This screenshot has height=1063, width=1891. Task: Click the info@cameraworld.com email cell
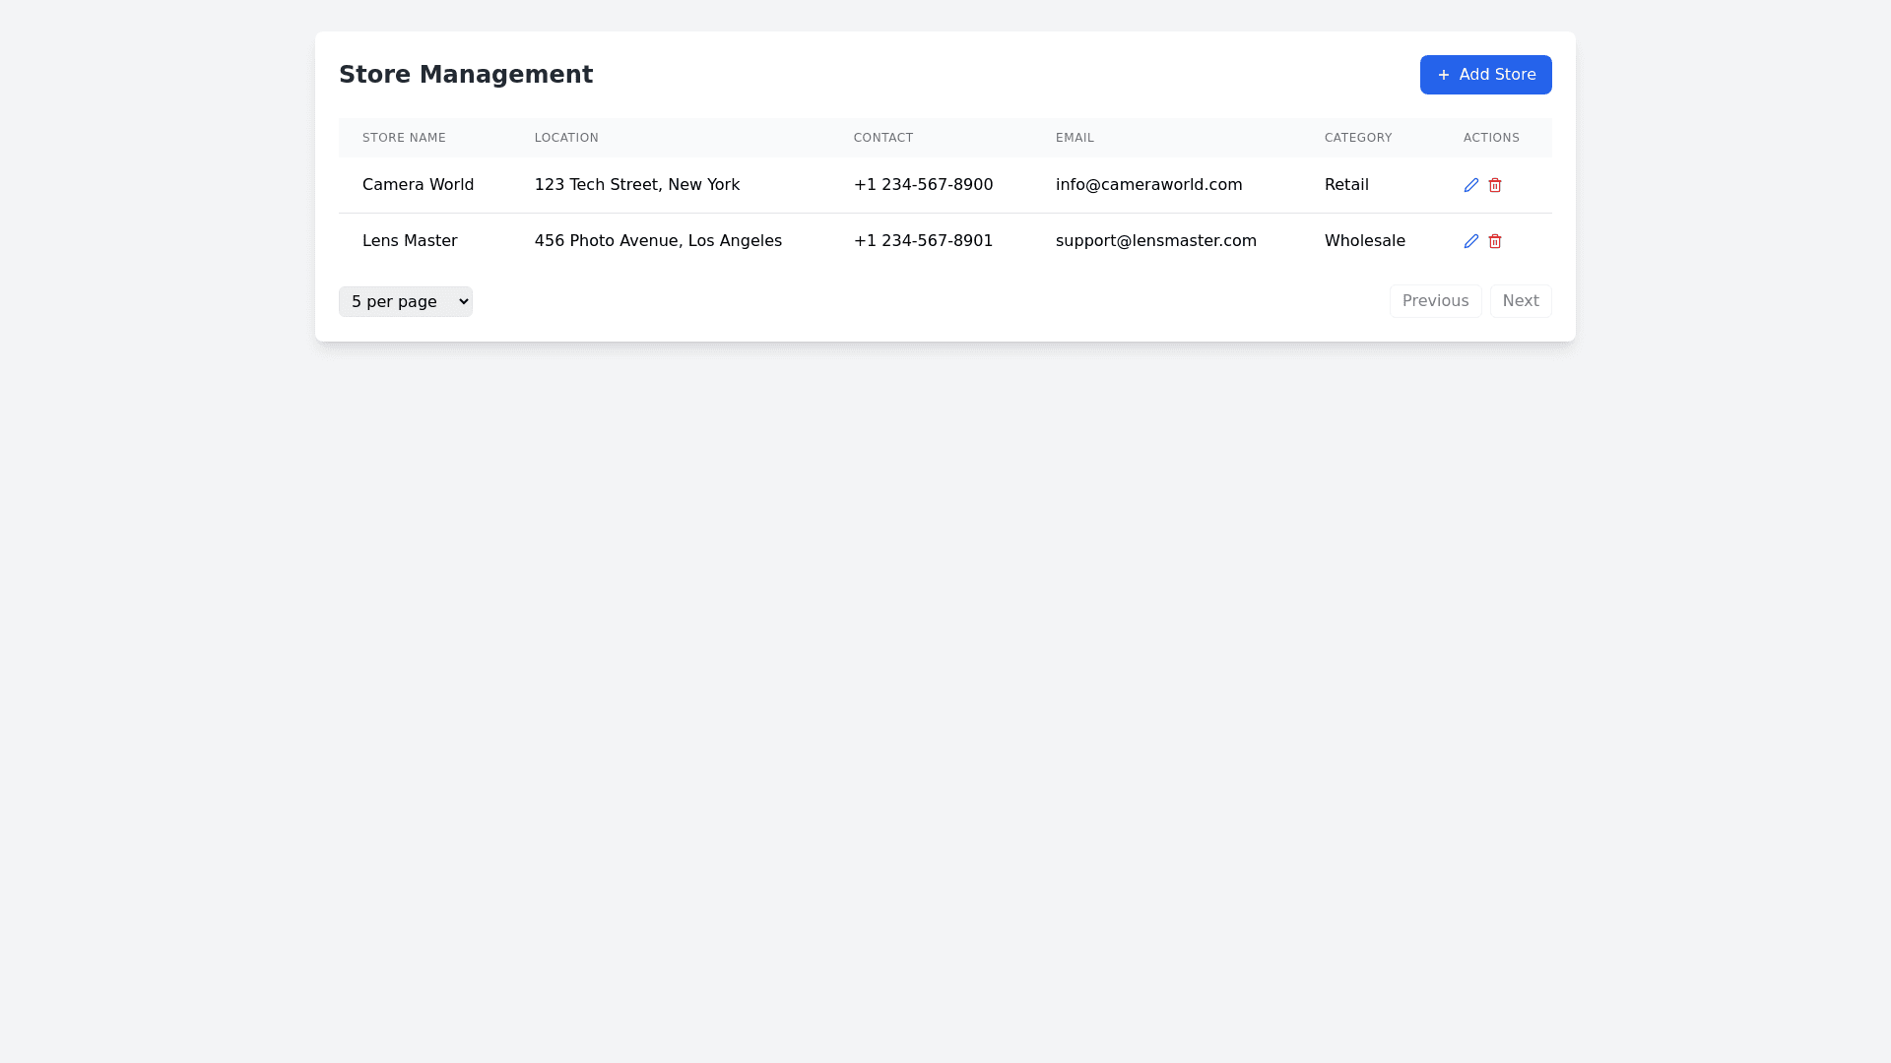coord(1148,185)
